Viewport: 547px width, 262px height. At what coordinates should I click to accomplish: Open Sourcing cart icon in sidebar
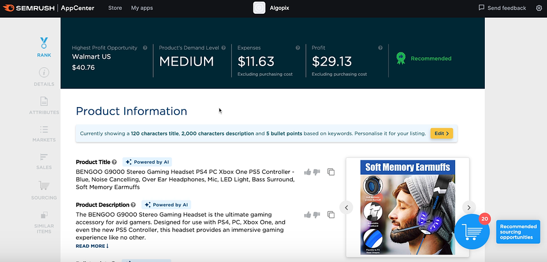tap(44, 189)
